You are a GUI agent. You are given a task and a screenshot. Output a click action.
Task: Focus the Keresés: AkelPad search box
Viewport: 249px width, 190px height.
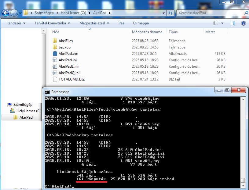click(211, 13)
